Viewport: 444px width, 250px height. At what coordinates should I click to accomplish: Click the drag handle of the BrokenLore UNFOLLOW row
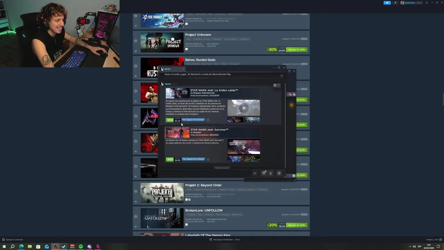136,217
